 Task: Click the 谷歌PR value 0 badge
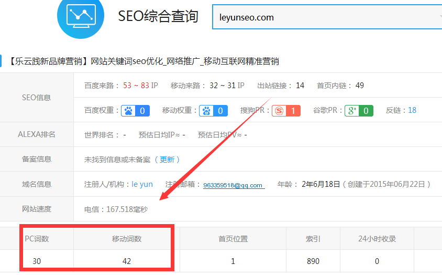click(366, 111)
